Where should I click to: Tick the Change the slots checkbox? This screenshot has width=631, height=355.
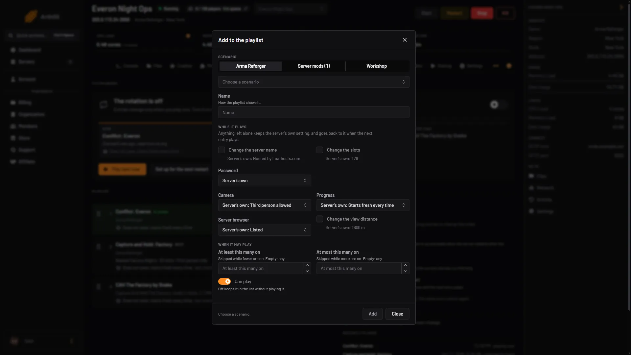[320, 150]
